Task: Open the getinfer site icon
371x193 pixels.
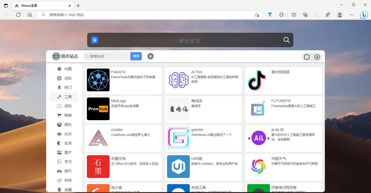Action: pyautogui.click(x=178, y=138)
